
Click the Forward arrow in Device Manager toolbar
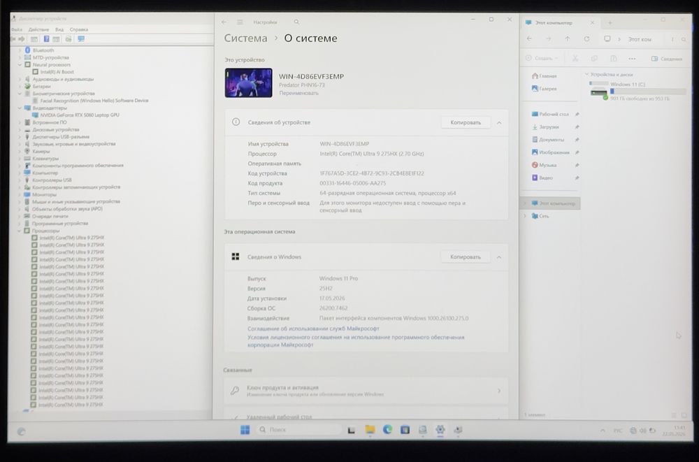coord(22,39)
